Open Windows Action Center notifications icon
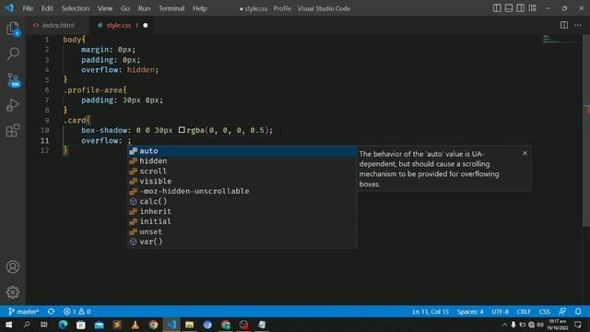The image size is (590, 332). coord(578,325)
